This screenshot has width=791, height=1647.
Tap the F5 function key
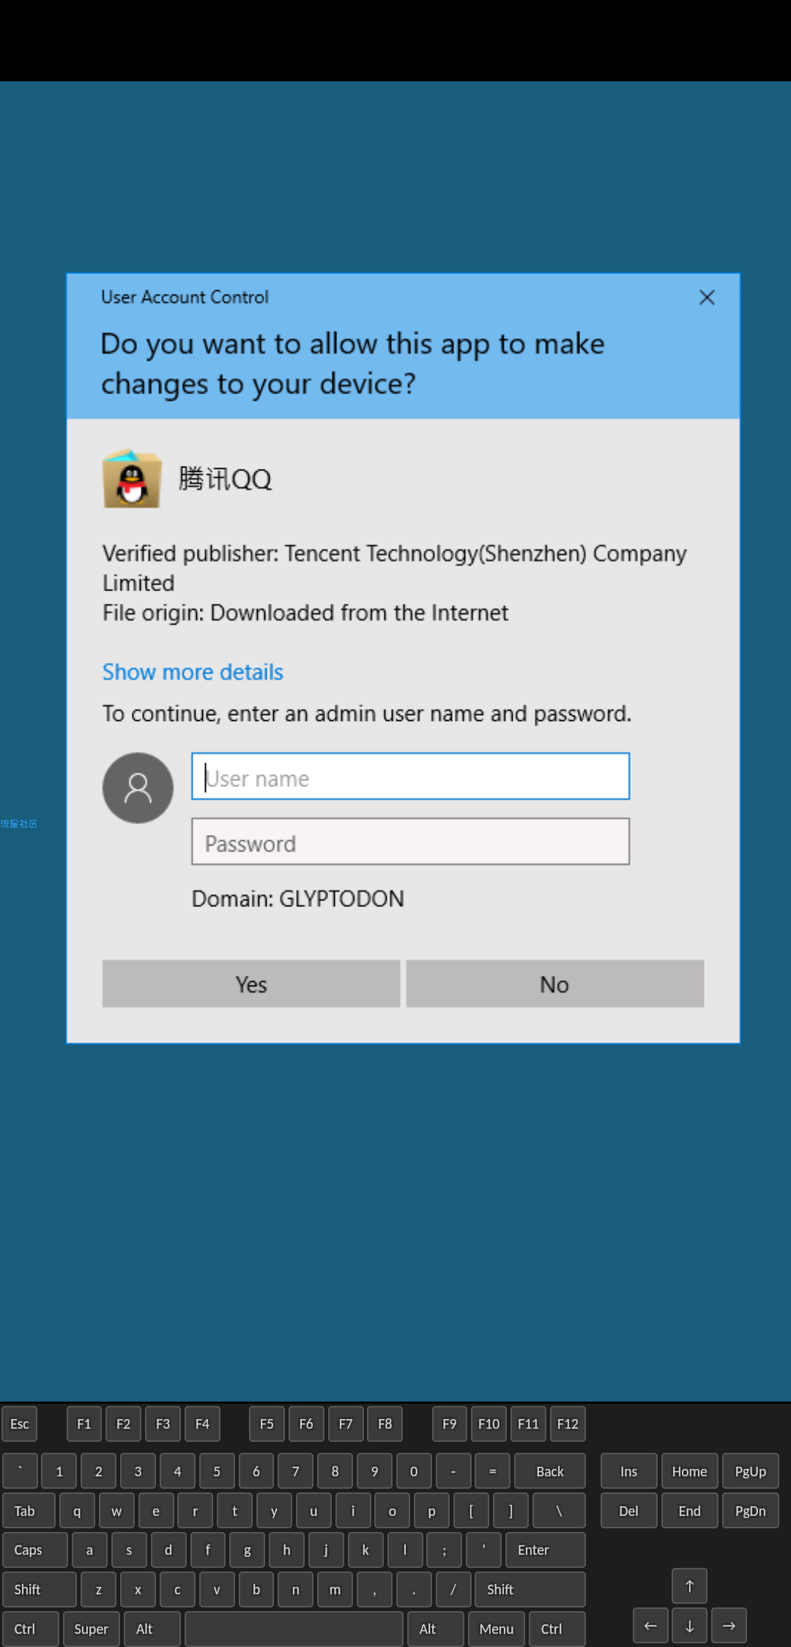tap(267, 1424)
